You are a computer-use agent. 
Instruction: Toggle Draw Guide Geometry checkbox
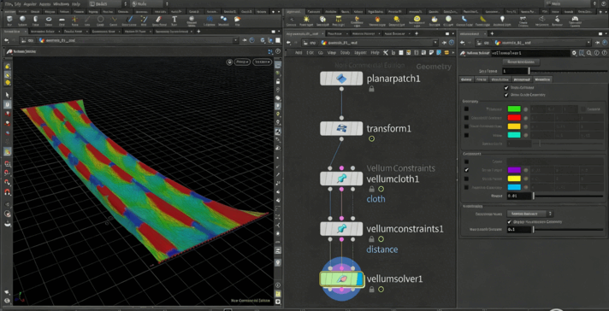tap(506, 95)
